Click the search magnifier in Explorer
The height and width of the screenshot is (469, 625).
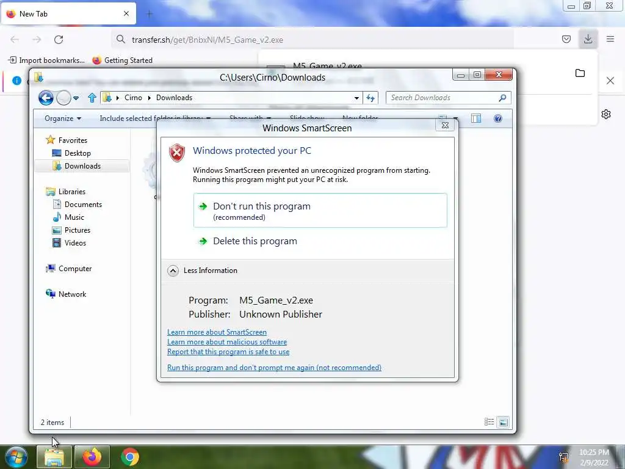pyautogui.click(x=503, y=98)
